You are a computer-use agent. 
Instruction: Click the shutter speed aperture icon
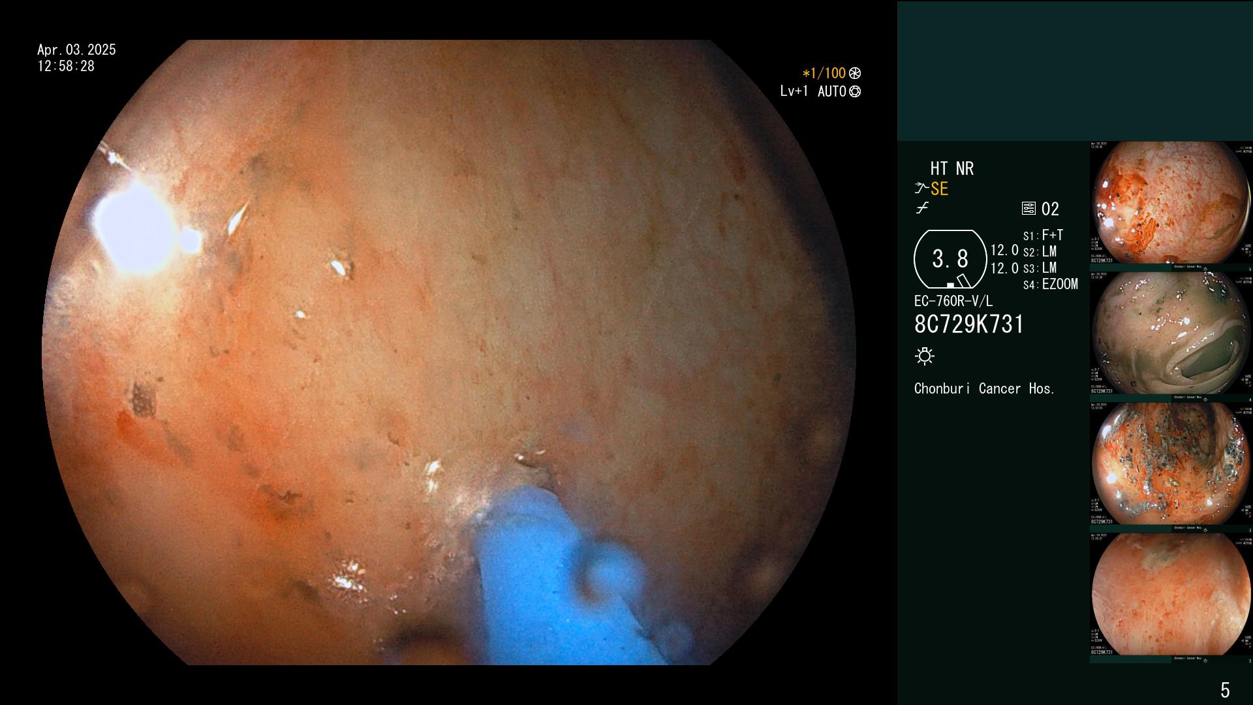pos(855,74)
